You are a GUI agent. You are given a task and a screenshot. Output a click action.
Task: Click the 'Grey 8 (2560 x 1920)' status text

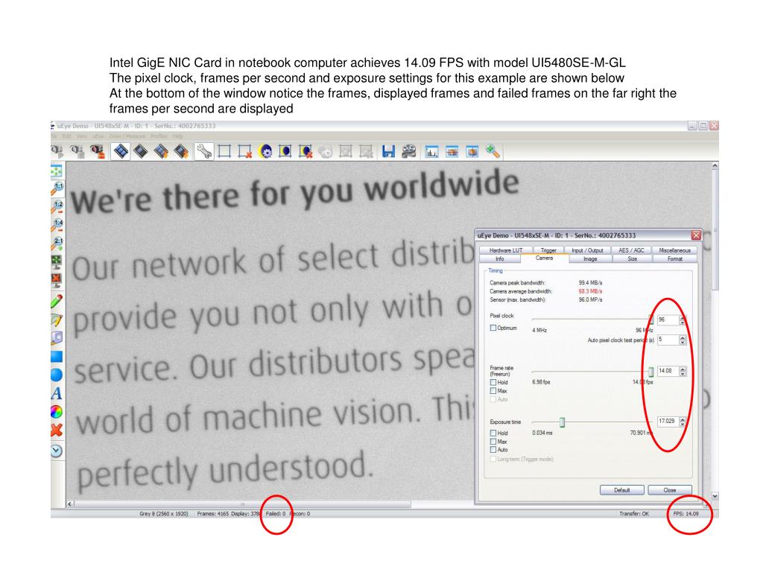163,514
